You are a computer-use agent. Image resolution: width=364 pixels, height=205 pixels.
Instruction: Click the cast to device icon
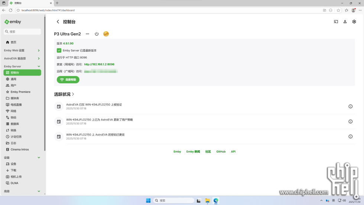pos(336,22)
